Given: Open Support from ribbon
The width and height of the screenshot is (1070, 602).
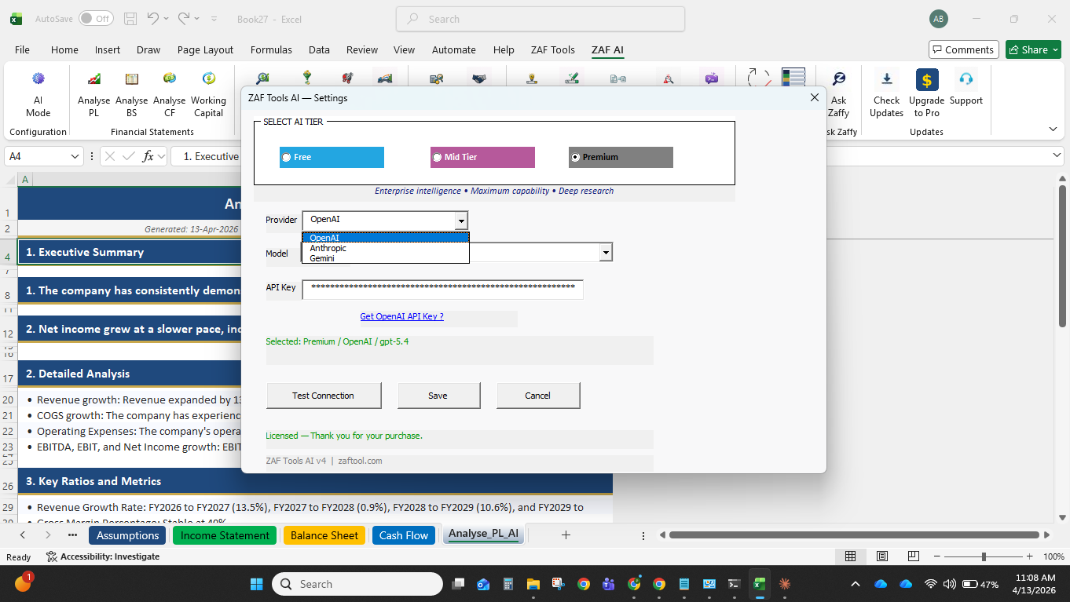Looking at the screenshot, I should coord(966,87).
